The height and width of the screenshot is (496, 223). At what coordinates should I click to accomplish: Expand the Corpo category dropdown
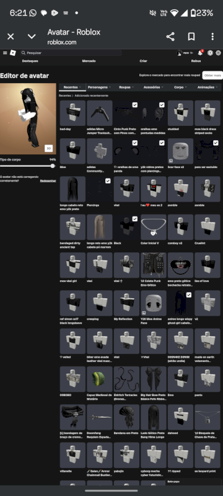tap(180, 87)
